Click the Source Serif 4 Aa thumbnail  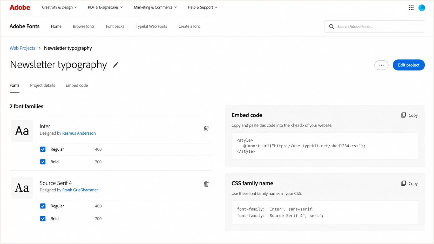click(22, 188)
